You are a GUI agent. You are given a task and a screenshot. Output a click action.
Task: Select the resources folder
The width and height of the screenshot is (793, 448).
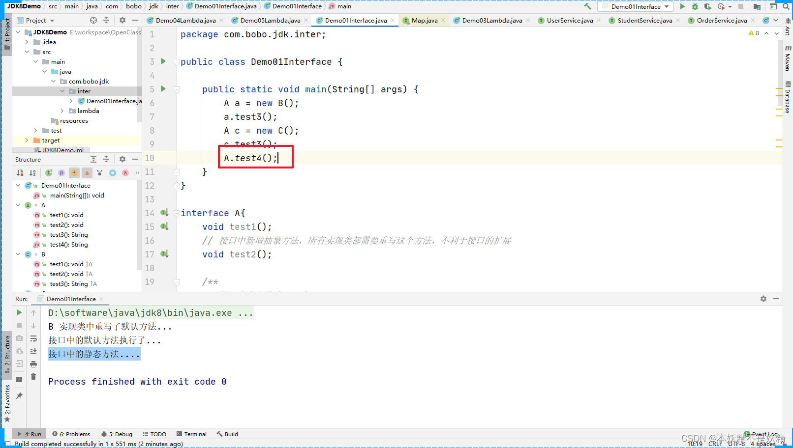(x=69, y=120)
